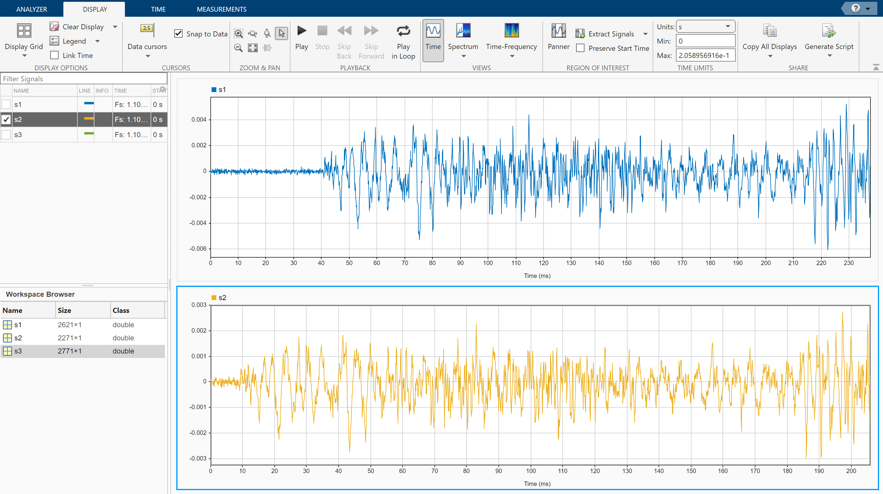Uncheck Snap to Data
The image size is (883, 494).
point(179,33)
